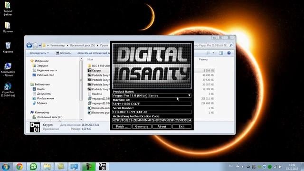Image resolution: width=304 pixels, height=171 pixels.
Task: Open the view options dropdown arrow
Action: (x=213, y=53)
